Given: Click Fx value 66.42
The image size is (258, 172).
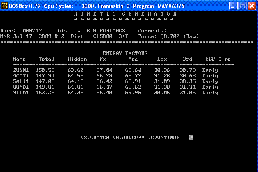Looking at the screenshot, I should (104, 81).
